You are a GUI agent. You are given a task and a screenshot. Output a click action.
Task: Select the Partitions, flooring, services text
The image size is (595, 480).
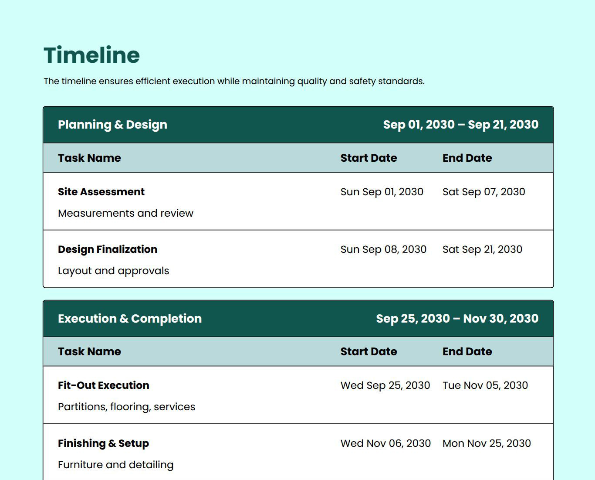[x=126, y=407]
